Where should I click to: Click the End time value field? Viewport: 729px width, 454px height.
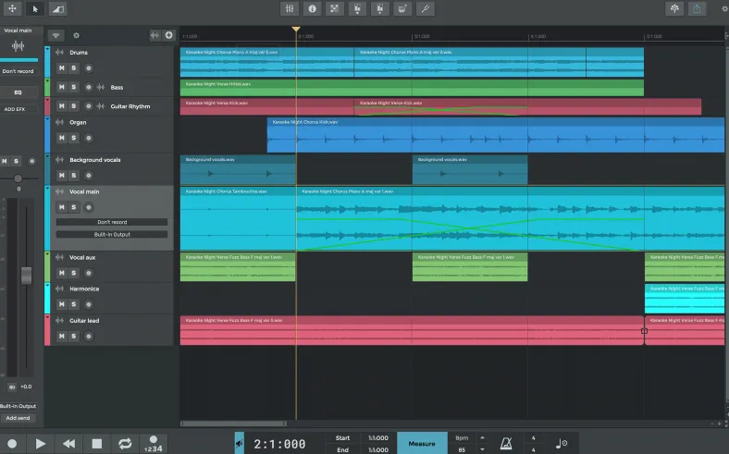[378, 449]
